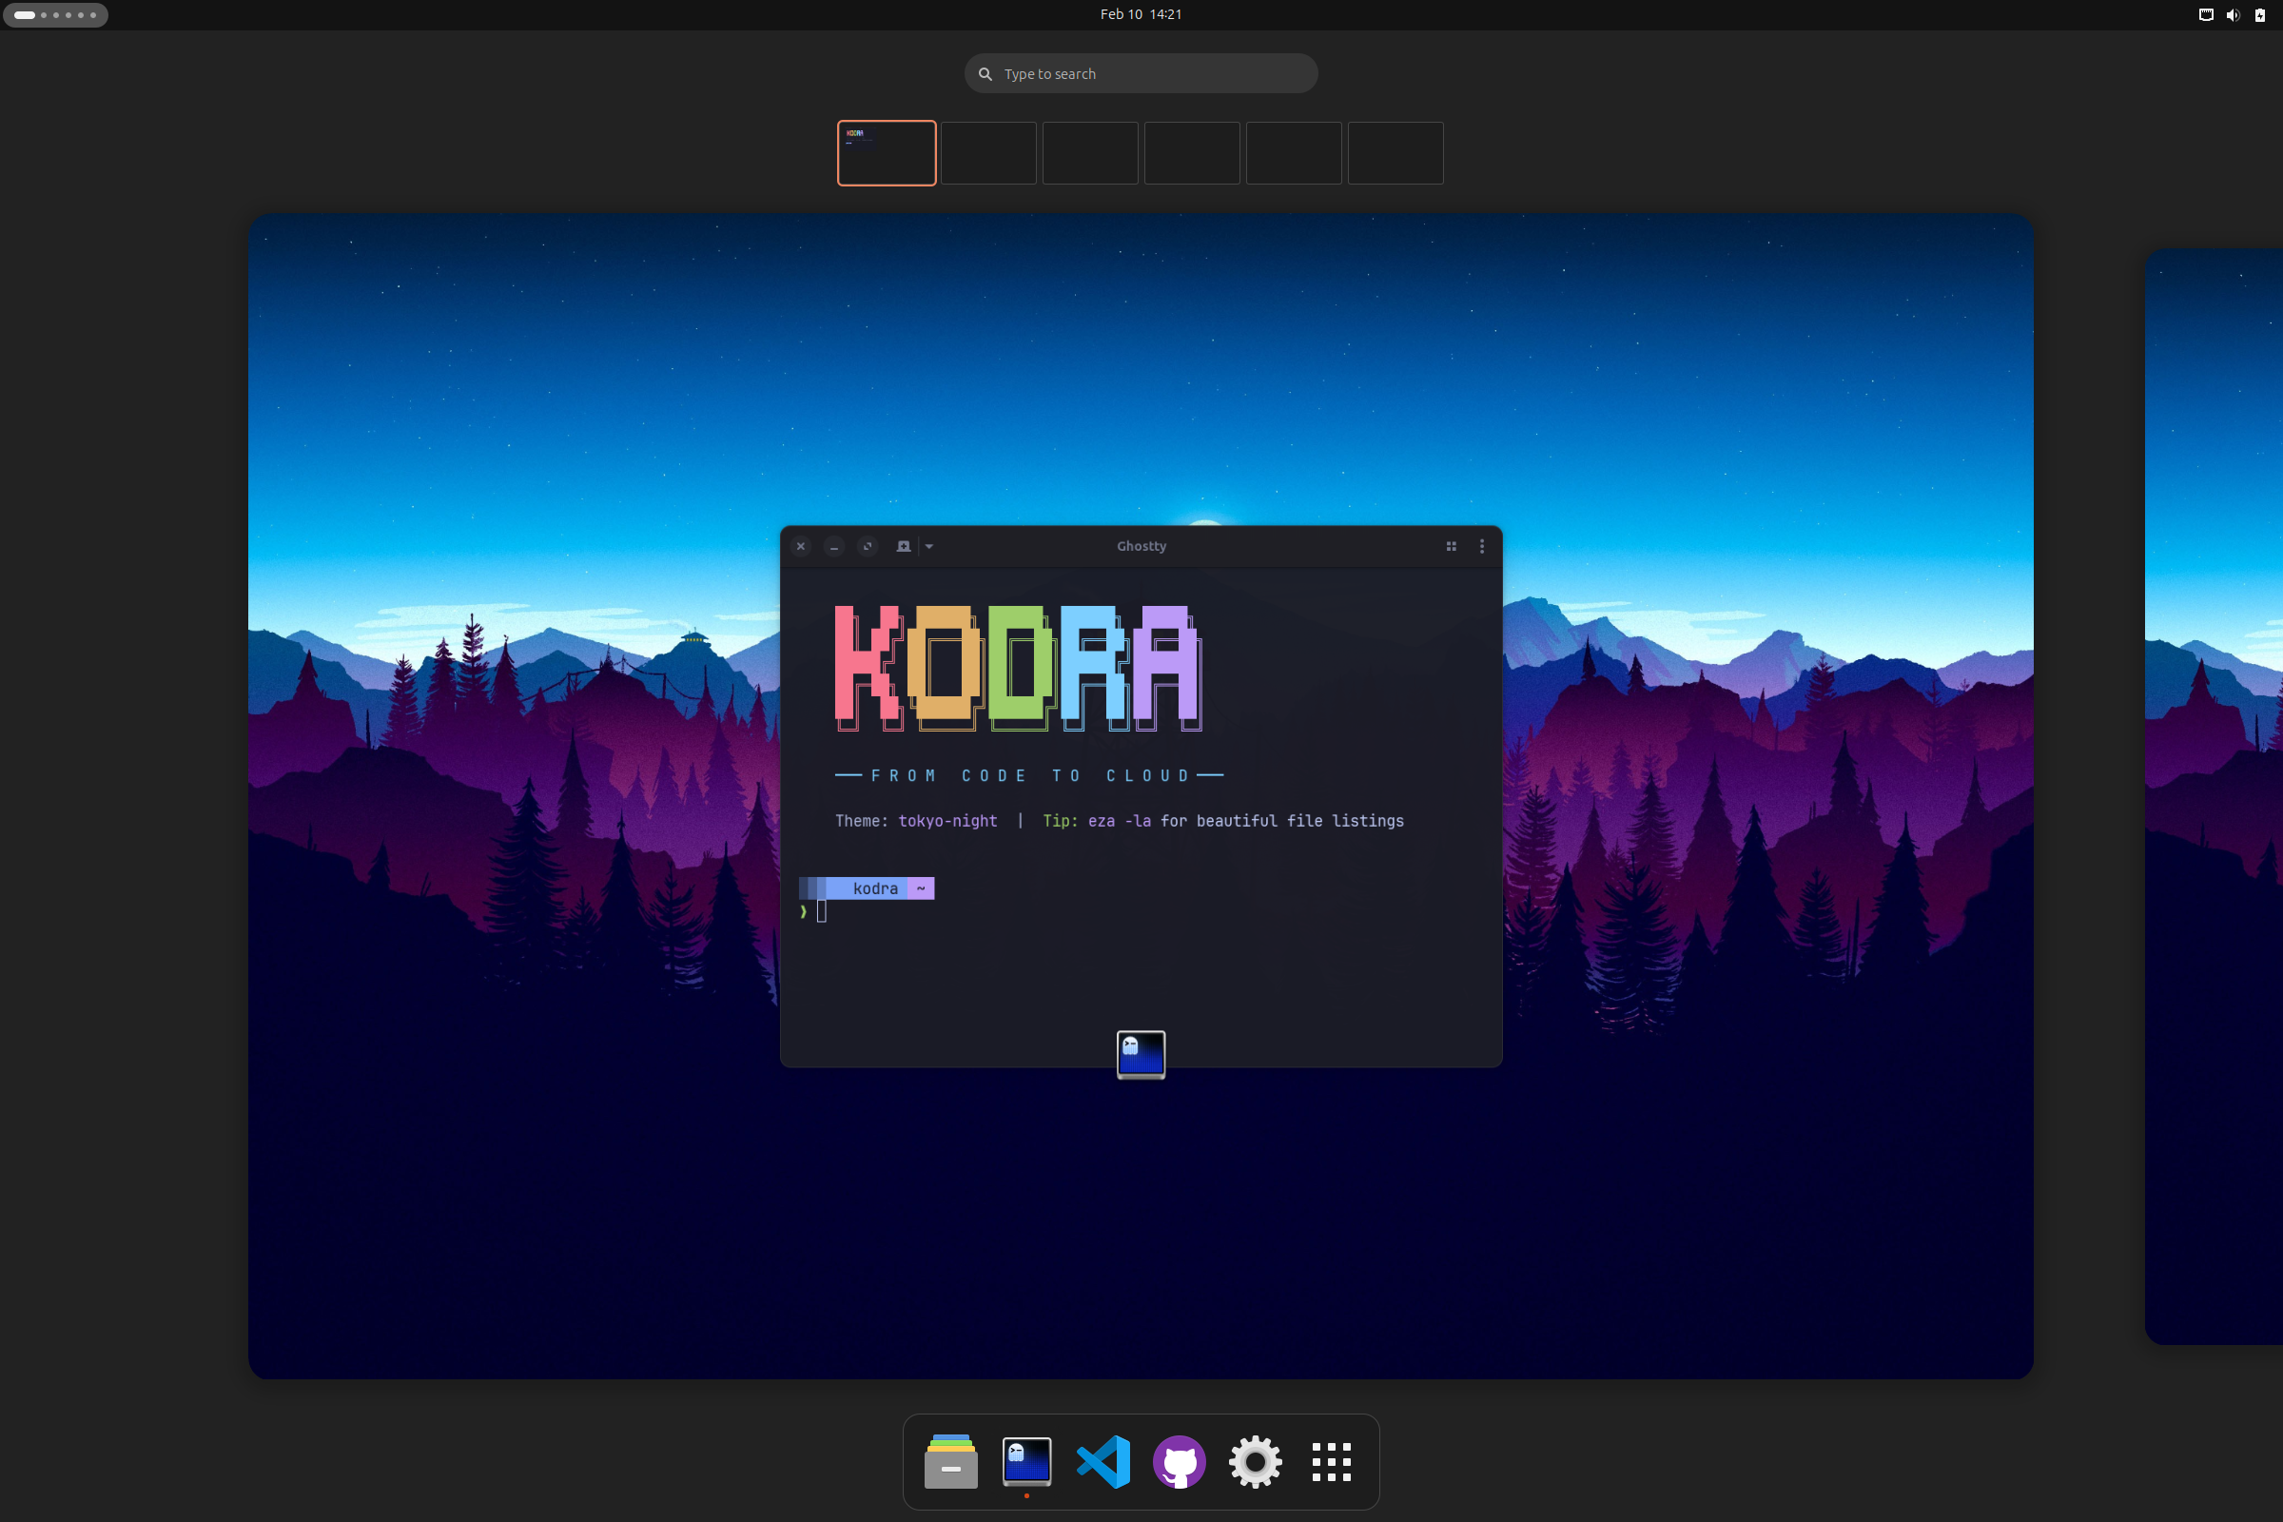Click the search bar to type a query
This screenshot has width=2283, height=1522.
(x=1141, y=73)
